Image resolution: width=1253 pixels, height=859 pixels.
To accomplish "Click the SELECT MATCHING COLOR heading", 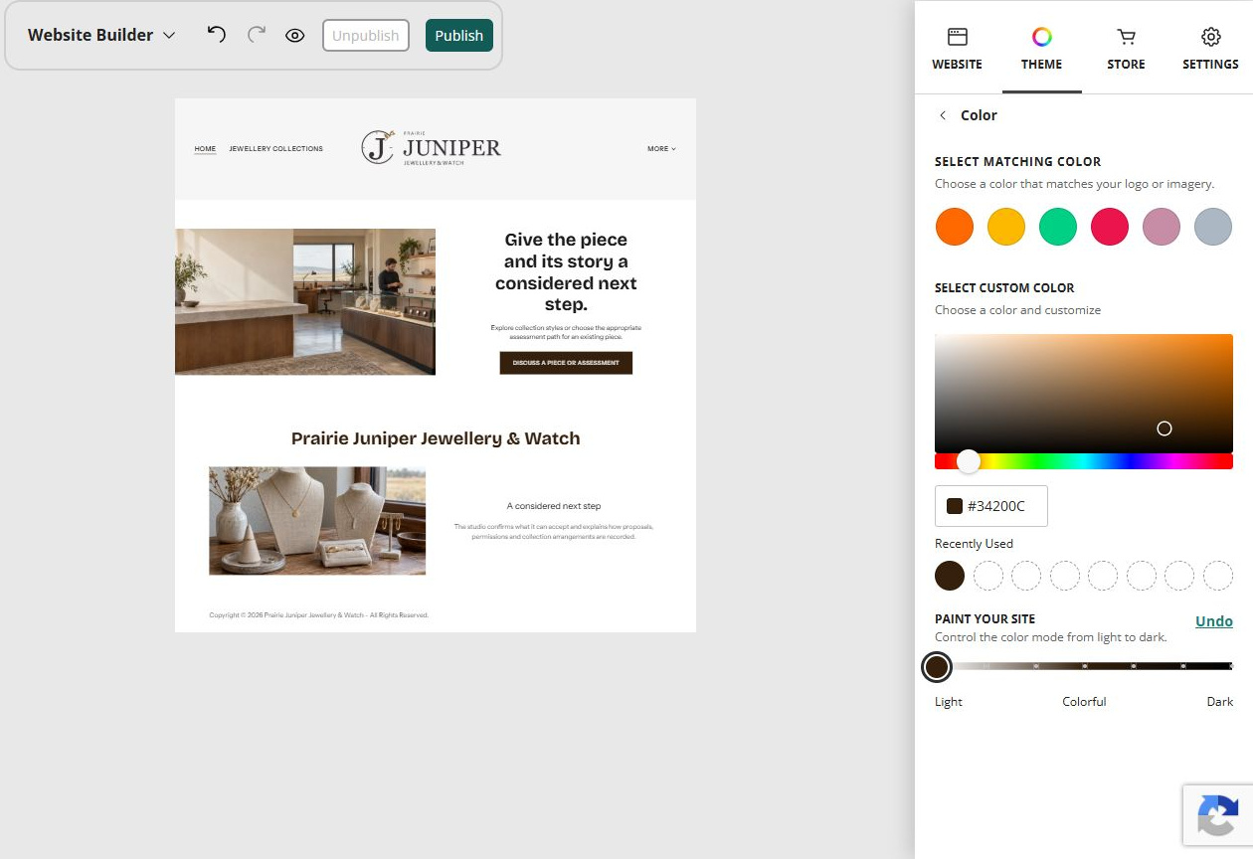I will point(1018,161).
